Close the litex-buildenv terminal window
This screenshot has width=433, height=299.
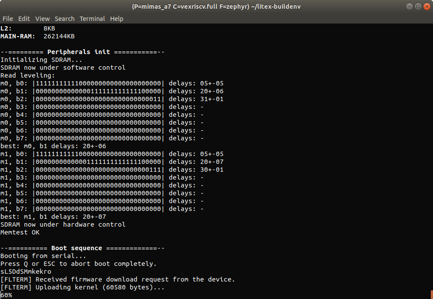coord(426,7)
